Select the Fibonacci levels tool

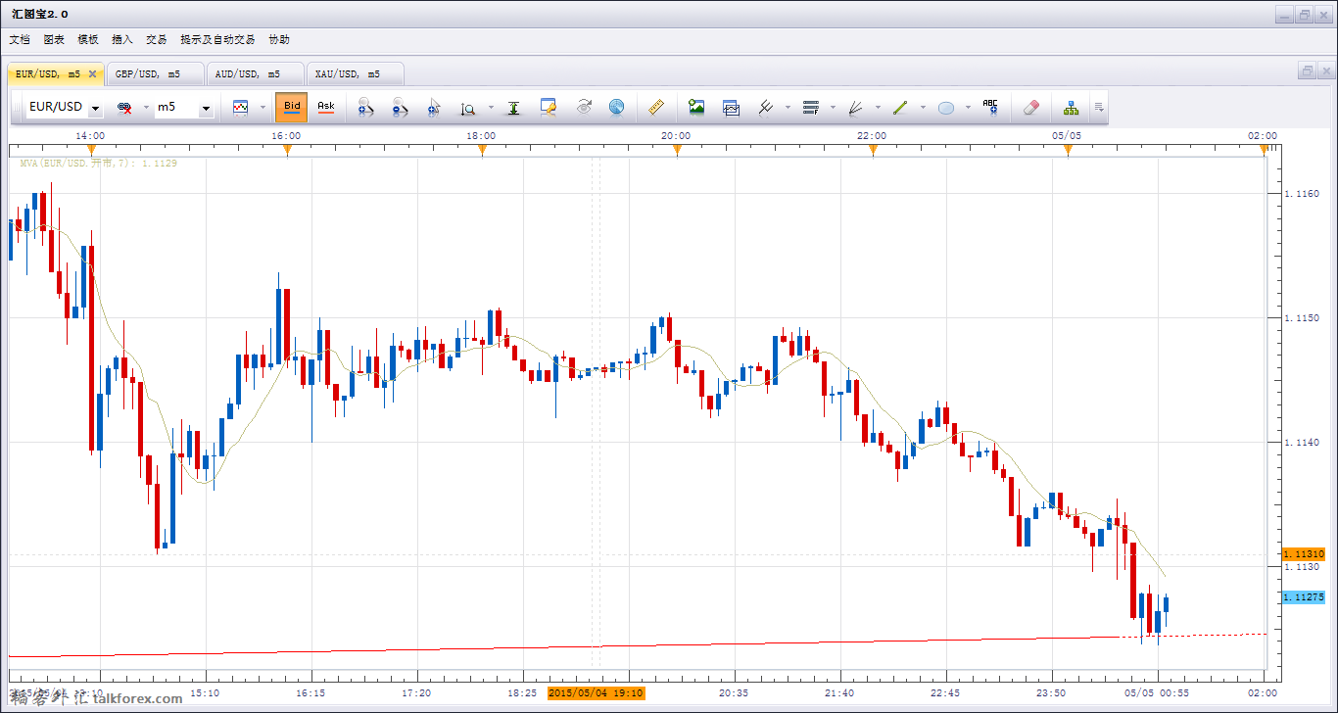coord(810,107)
